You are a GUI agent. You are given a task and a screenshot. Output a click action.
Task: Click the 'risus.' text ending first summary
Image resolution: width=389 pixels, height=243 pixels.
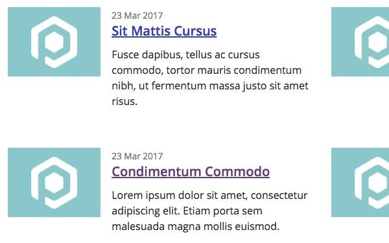(124, 102)
